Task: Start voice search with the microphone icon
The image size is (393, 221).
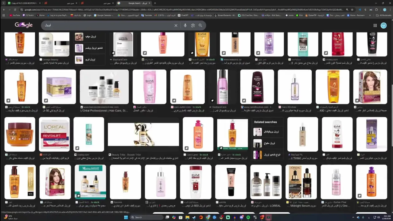Action: click(x=185, y=25)
